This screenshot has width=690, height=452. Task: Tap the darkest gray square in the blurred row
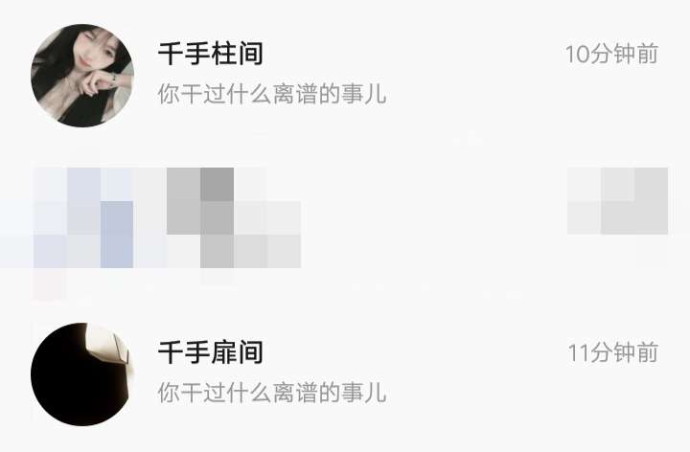[x=217, y=184]
